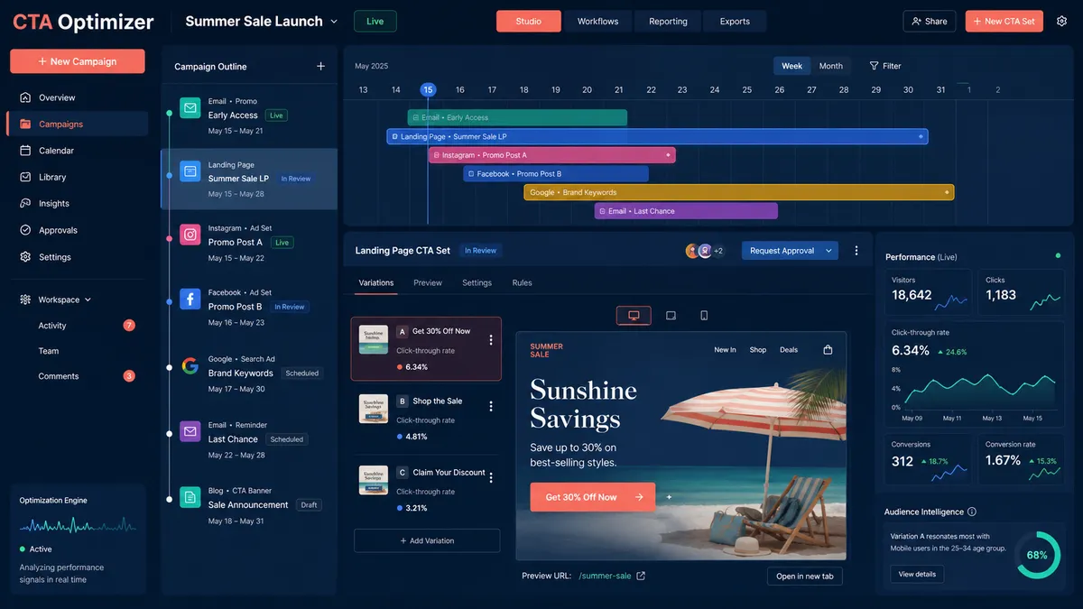Switch preview to mobile device
This screenshot has height=609, width=1083.
tap(704, 316)
